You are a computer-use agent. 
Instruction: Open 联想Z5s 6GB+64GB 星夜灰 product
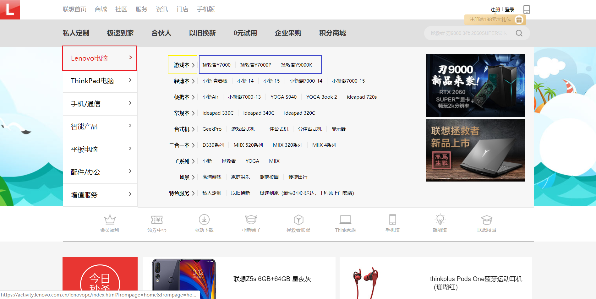point(239,278)
